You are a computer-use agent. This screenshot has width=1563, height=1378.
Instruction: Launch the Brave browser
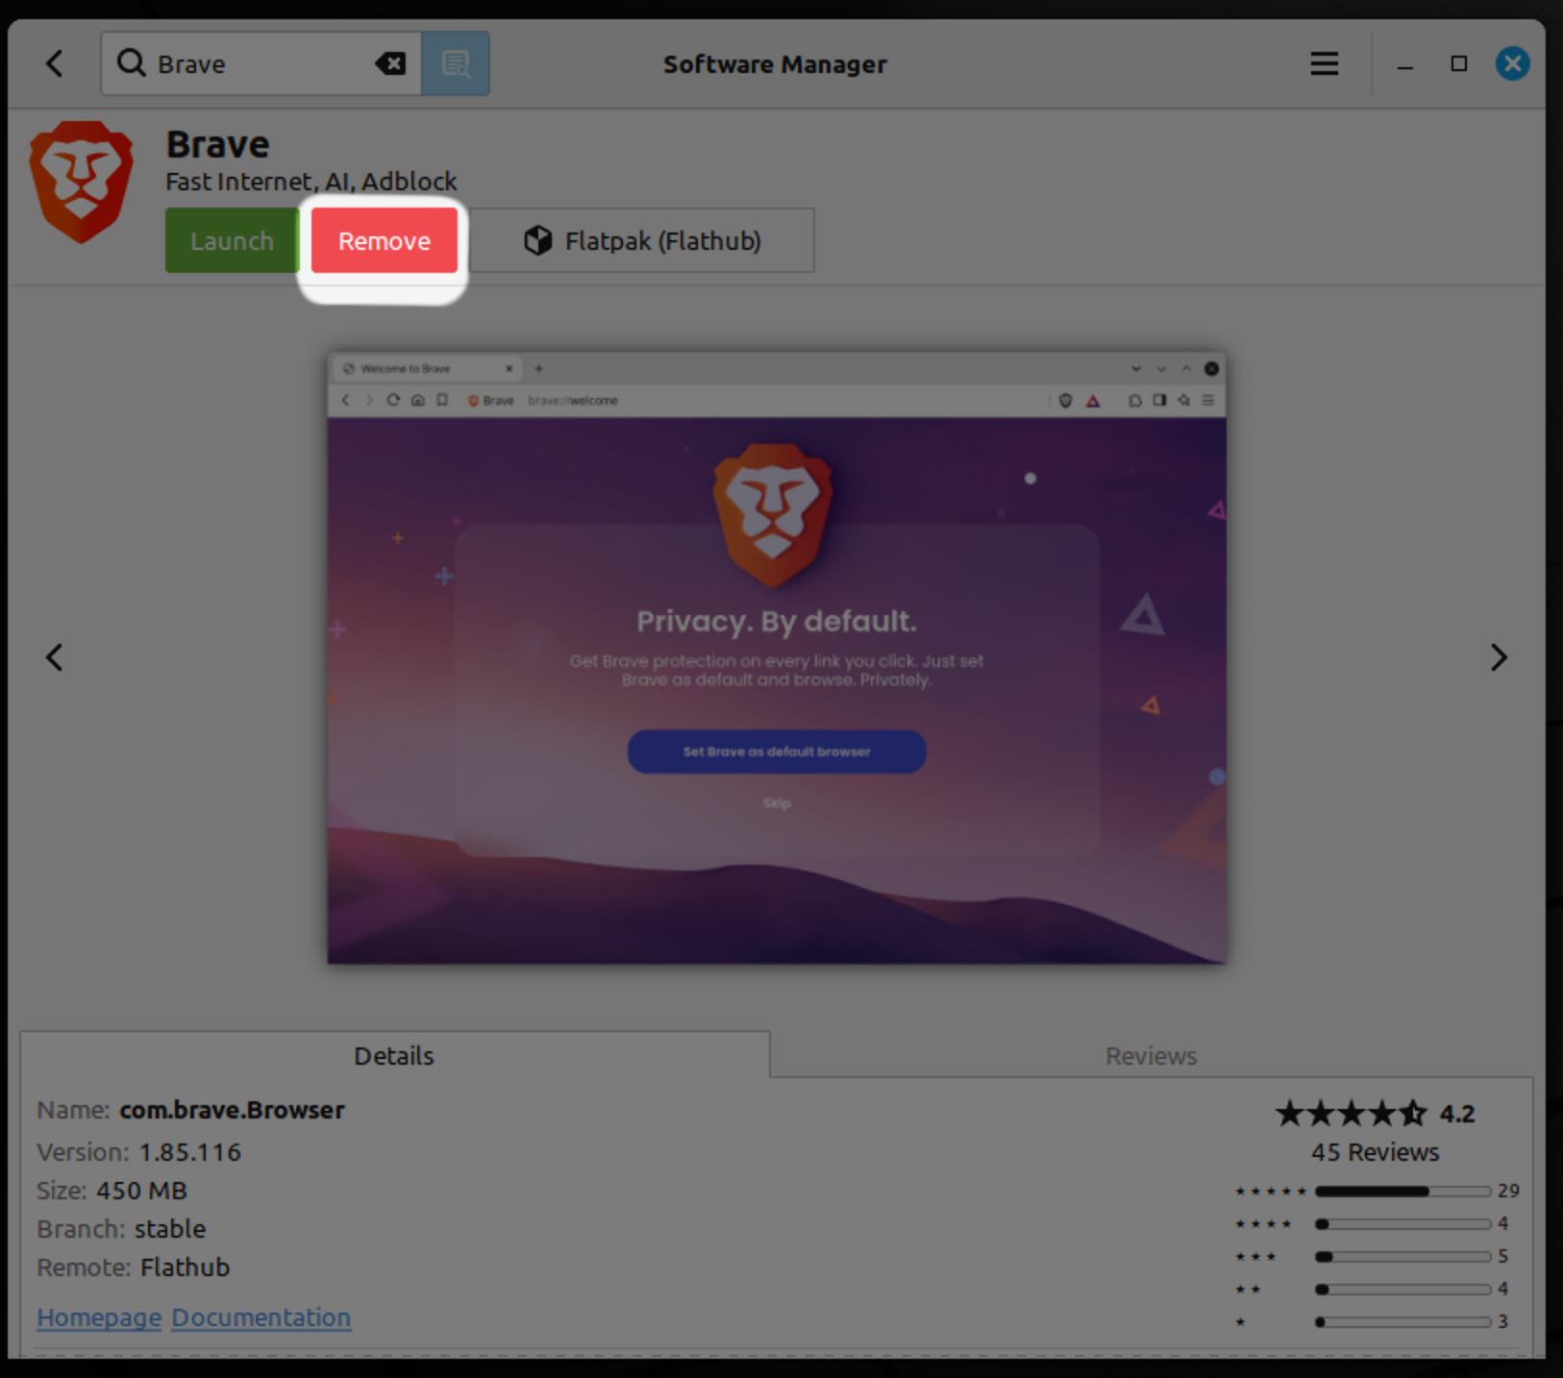(232, 240)
